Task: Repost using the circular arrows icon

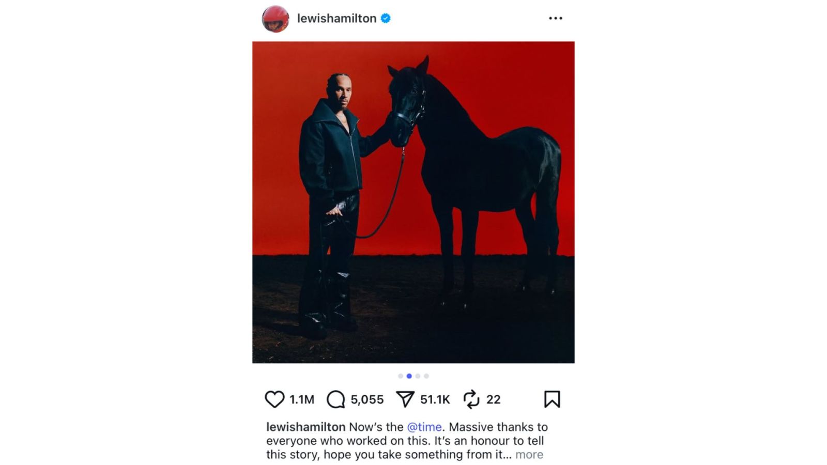Action: pos(471,399)
